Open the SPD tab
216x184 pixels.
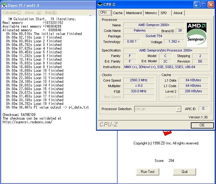pyautogui.click(x=165, y=13)
